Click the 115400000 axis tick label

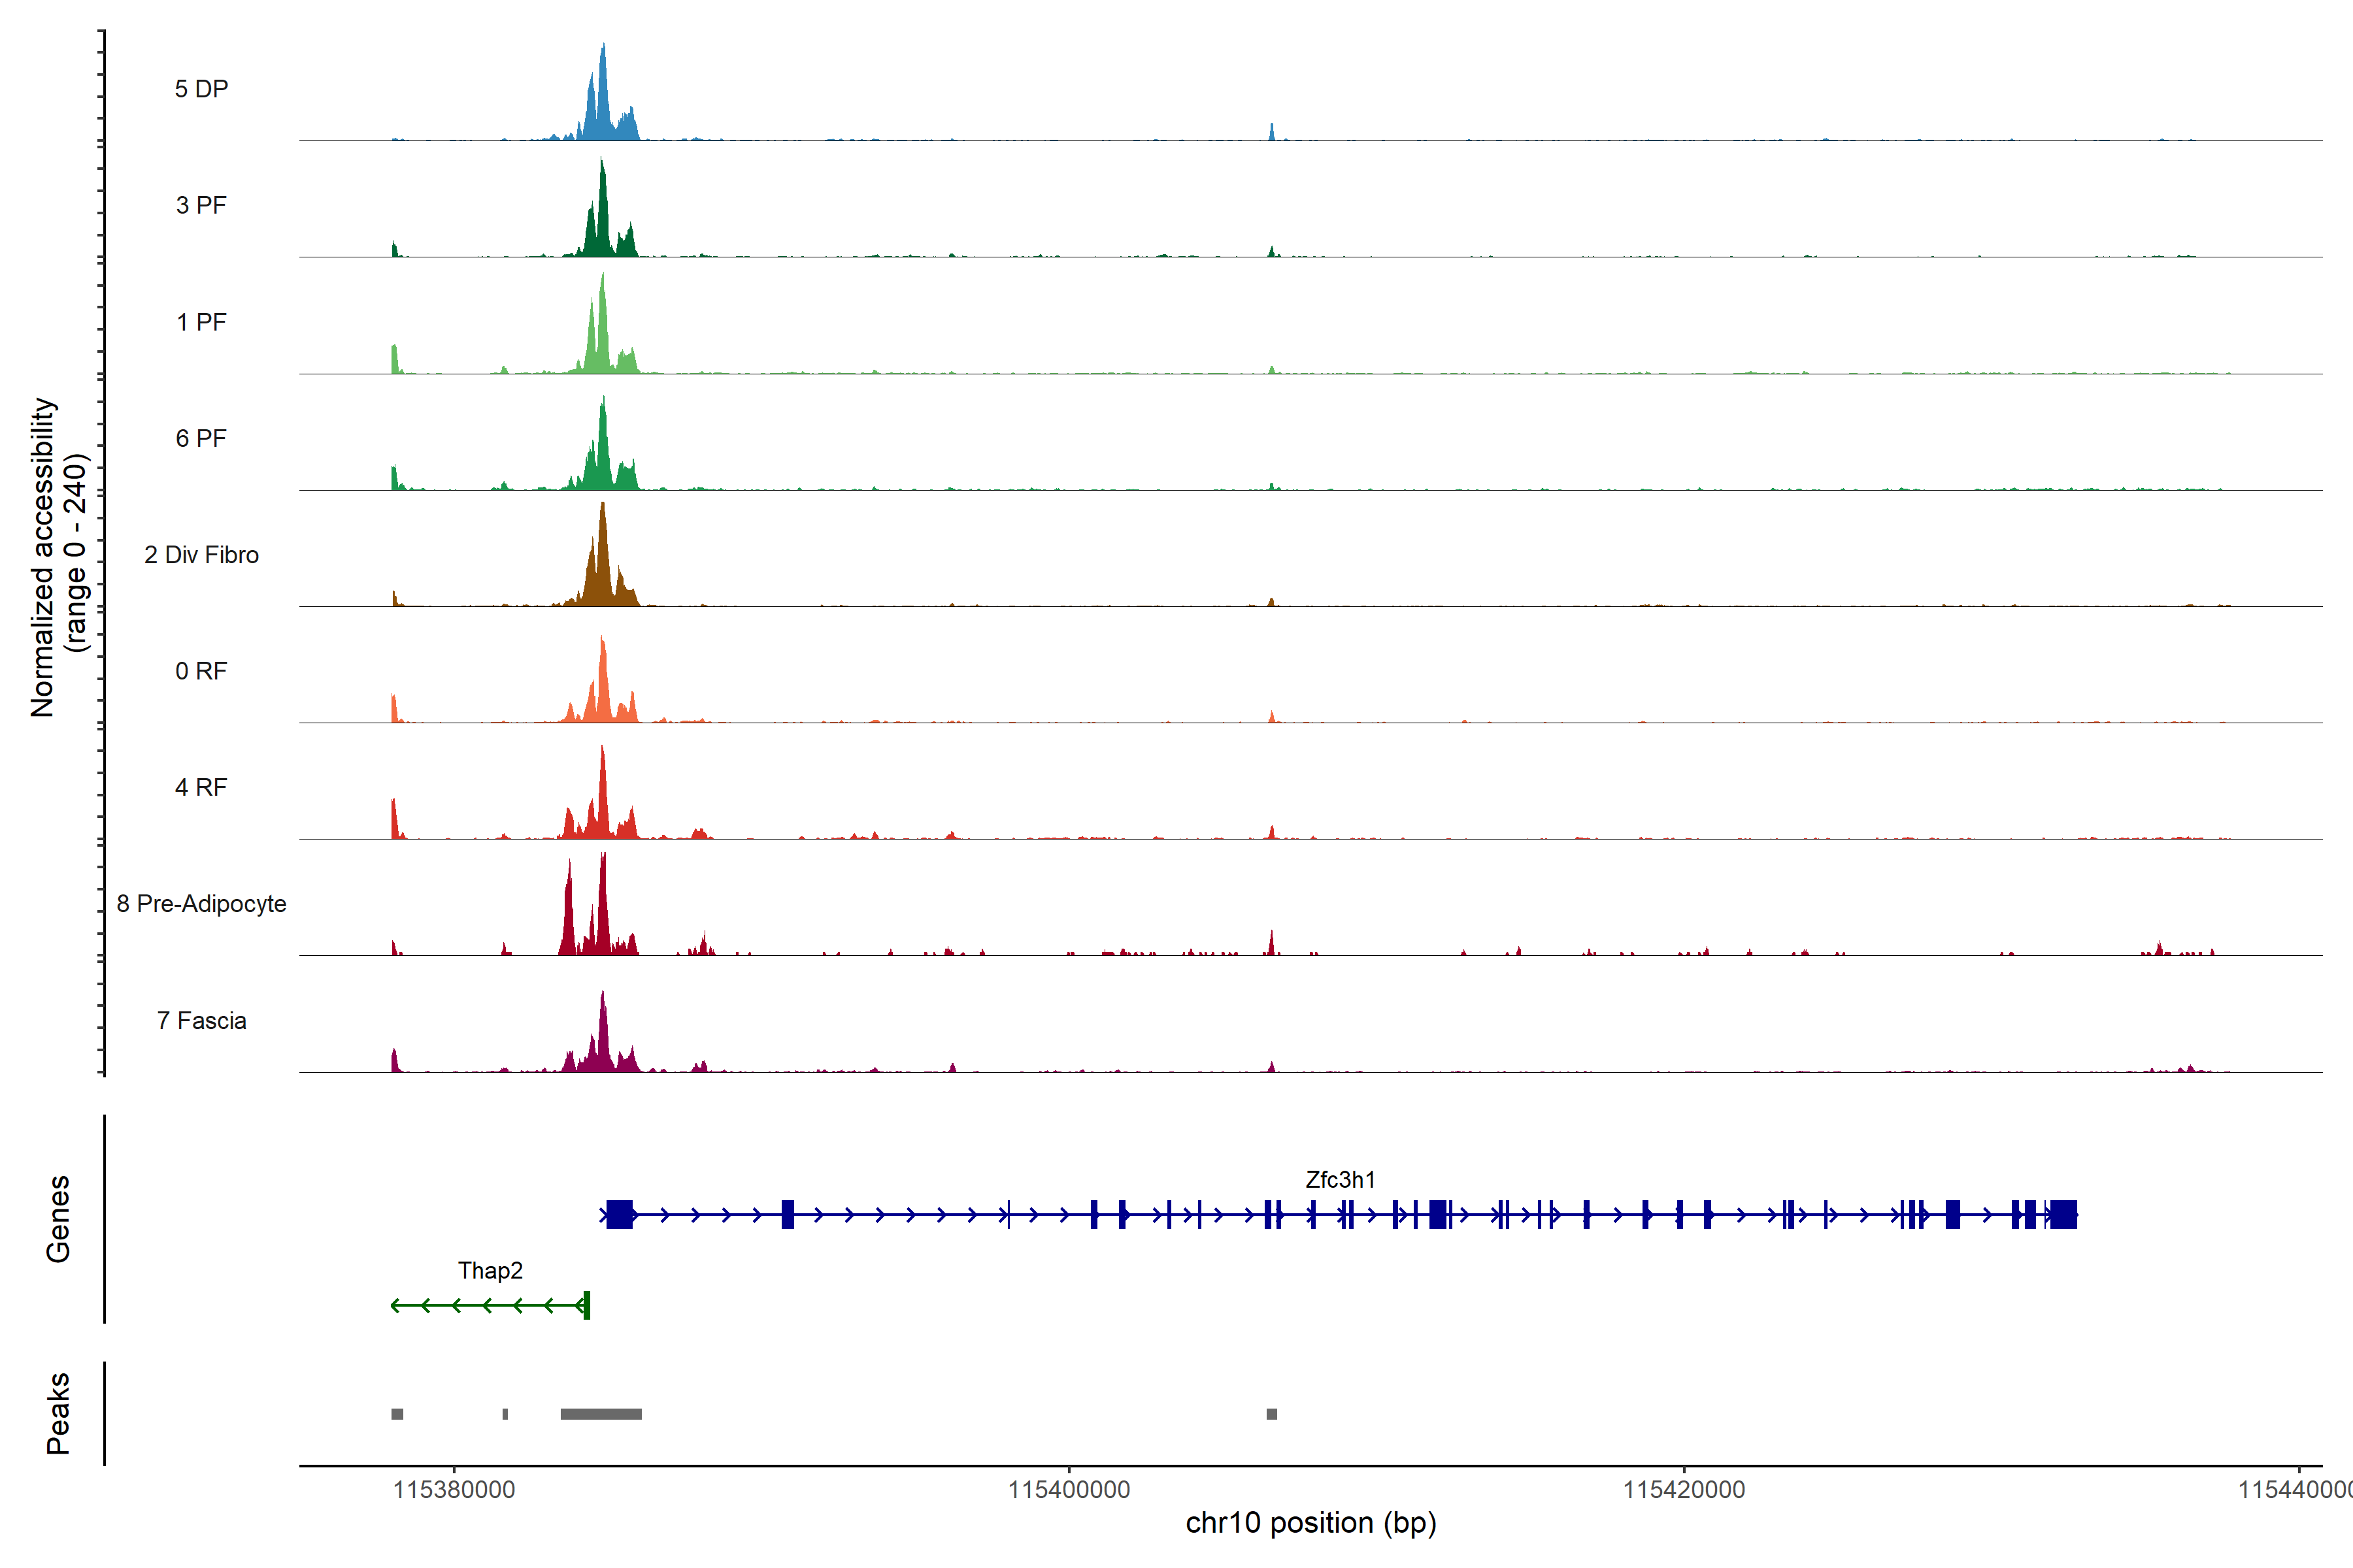(x=1069, y=1489)
